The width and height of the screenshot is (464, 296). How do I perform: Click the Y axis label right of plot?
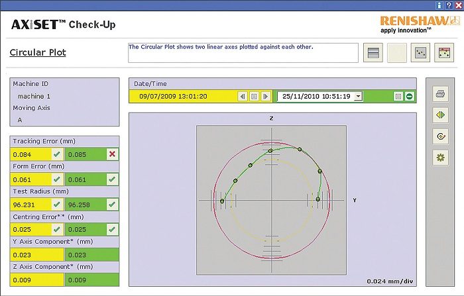coord(355,200)
